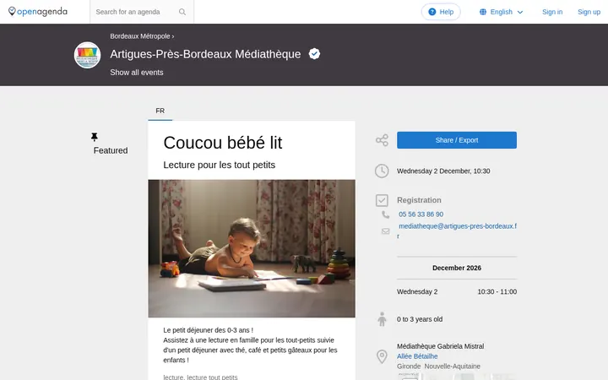
Task: Click the 'Gironde Nouvelle-Aquitaine' region text
Action: (438, 366)
